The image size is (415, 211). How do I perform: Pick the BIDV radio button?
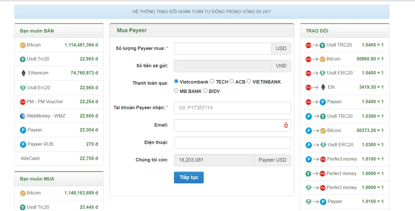tap(205, 91)
